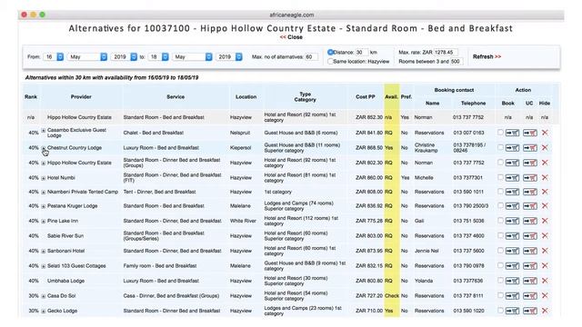The width and height of the screenshot is (582, 327).
Task: Tick the checkbox for Chestnut Country Lodge
Action: (500, 147)
